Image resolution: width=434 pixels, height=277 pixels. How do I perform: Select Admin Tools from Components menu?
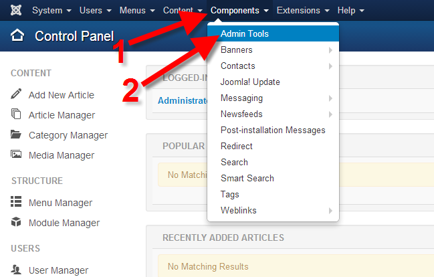coord(245,33)
